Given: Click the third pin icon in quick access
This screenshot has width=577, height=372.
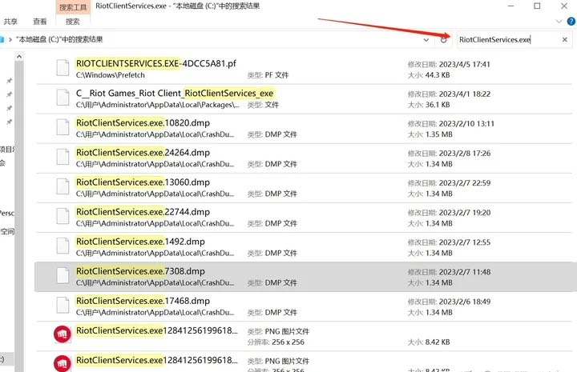Looking at the screenshot, I should [9, 108].
